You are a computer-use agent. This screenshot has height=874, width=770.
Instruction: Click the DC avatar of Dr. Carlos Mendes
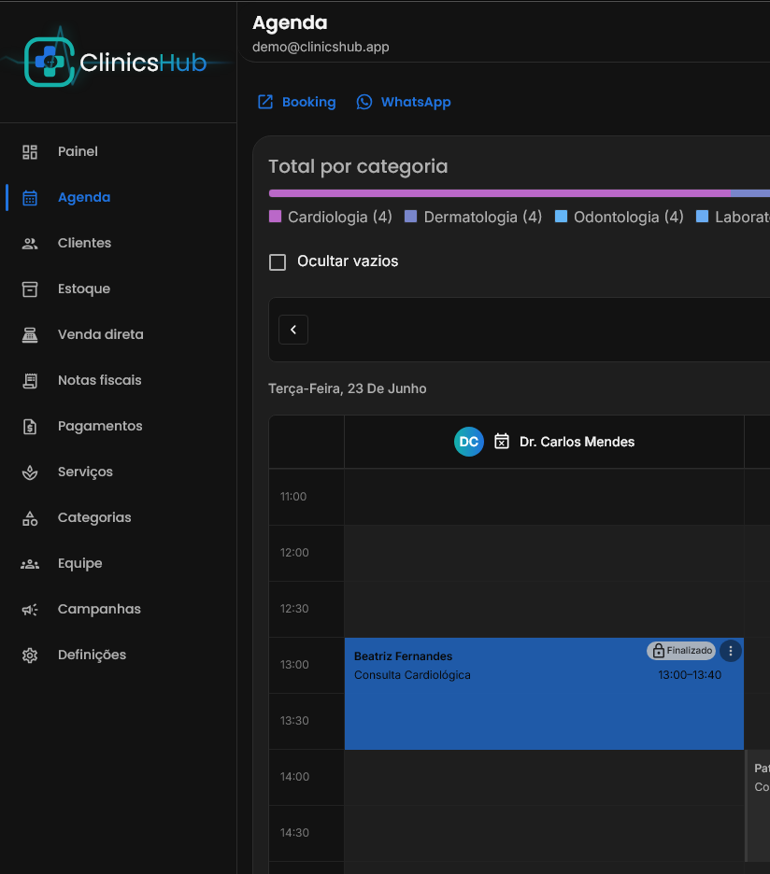(469, 442)
